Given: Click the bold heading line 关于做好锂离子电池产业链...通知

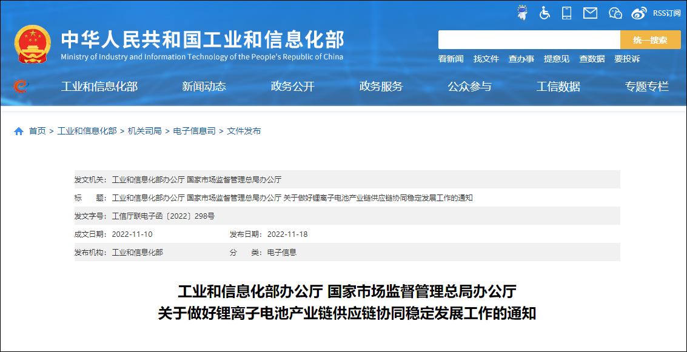Looking at the screenshot, I should (x=347, y=313).
